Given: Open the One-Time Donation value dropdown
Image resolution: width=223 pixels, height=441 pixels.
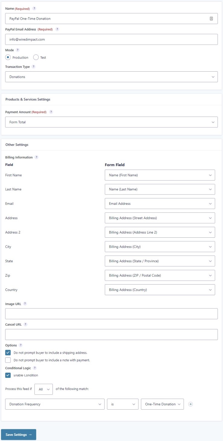Looking at the screenshot, I should tap(162, 404).
